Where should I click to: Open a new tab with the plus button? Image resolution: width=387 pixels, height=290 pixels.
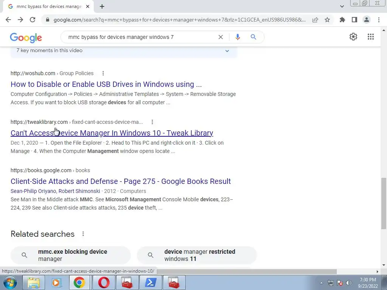pos(102,6)
